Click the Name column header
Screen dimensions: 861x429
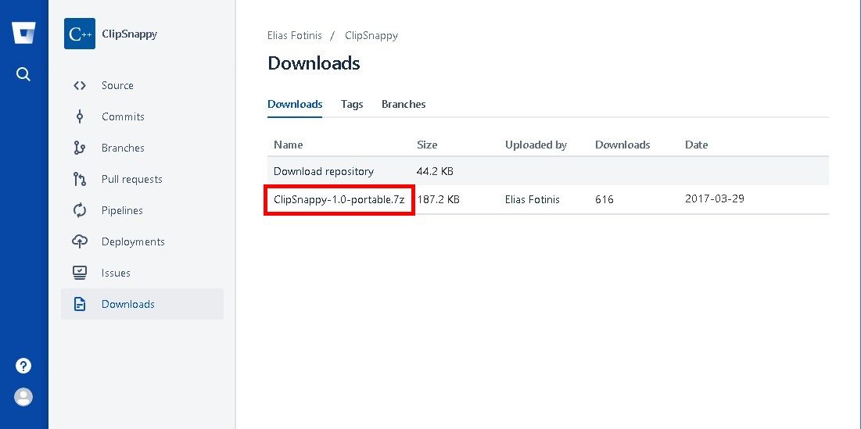tap(289, 145)
